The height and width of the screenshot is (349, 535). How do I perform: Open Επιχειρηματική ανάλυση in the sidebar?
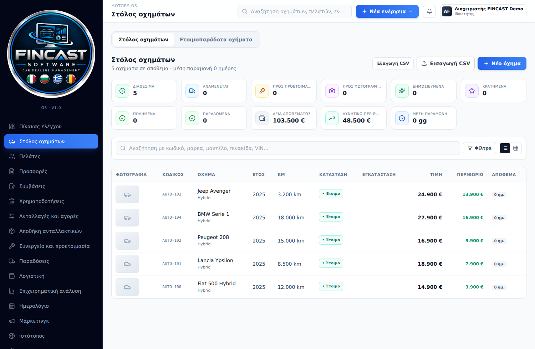coord(51,291)
